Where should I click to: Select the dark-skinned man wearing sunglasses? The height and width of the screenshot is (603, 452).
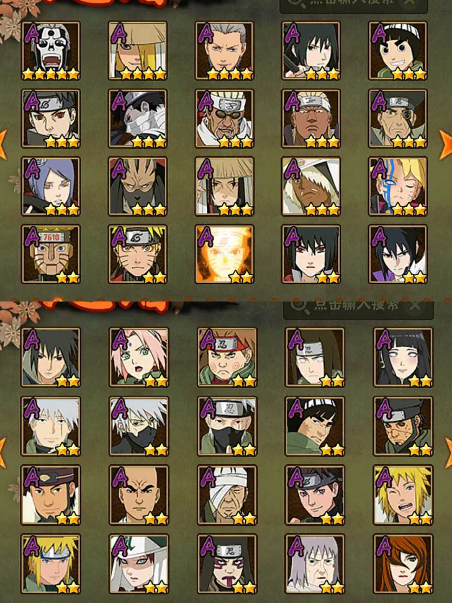coord(224,119)
